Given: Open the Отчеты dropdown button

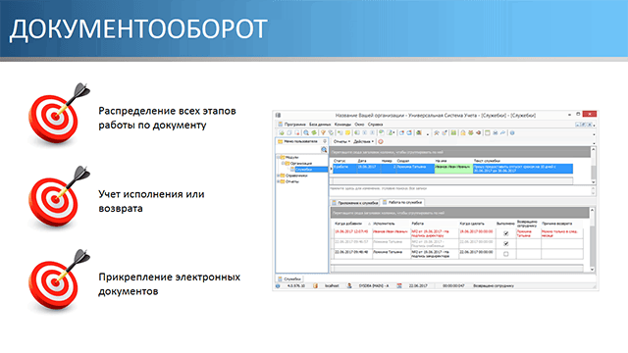Looking at the screenshot, I should 341,141.
